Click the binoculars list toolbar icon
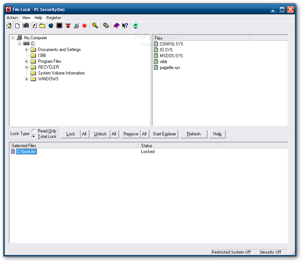Image resolution: width=302 pixels, height=262 pixels. [x=26, y=26]
